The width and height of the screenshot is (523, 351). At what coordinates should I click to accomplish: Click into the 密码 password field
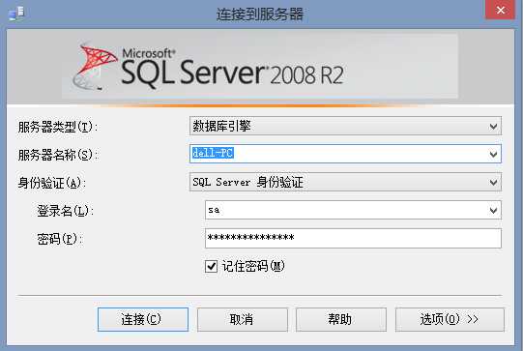(353, 238)
